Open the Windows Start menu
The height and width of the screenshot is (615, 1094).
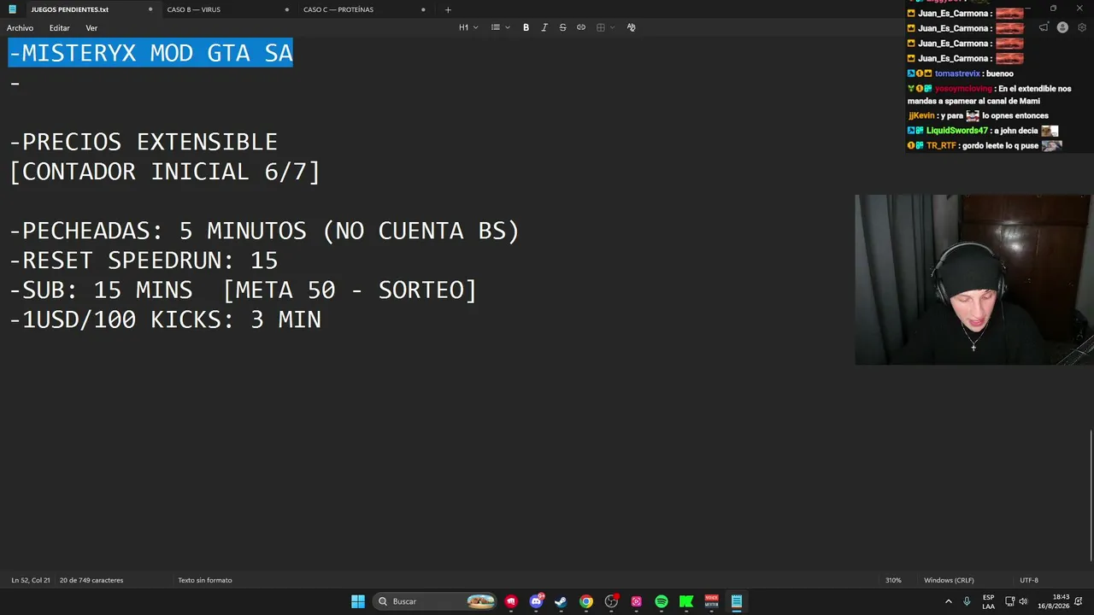pos(358,601)
